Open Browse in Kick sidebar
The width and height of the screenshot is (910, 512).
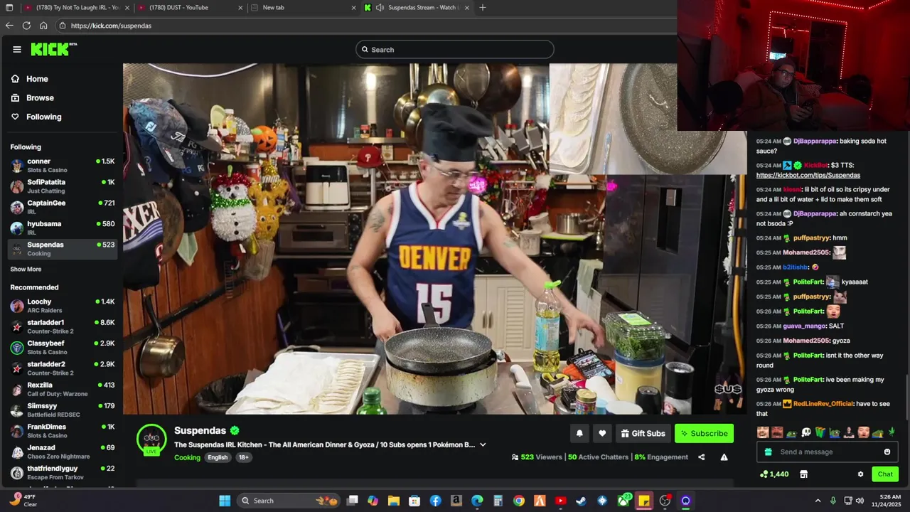tap(33, 98)
